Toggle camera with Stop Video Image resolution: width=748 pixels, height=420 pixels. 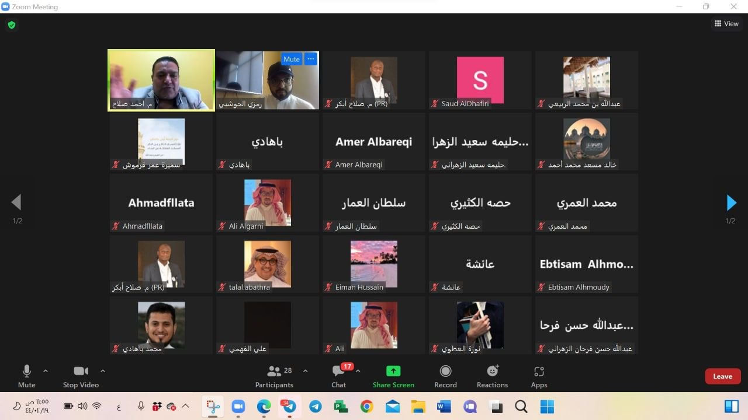[81, 376]
